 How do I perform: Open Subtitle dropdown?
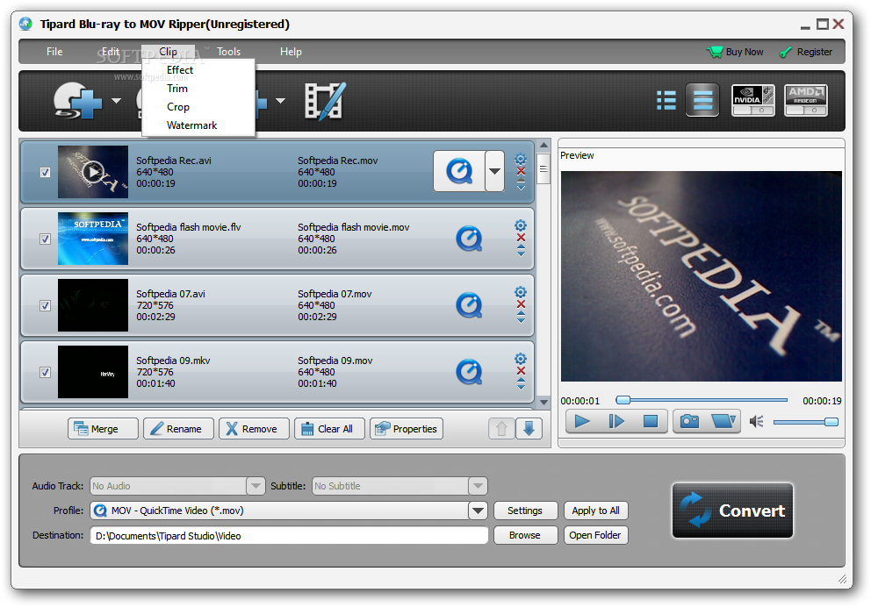point(478,486)
